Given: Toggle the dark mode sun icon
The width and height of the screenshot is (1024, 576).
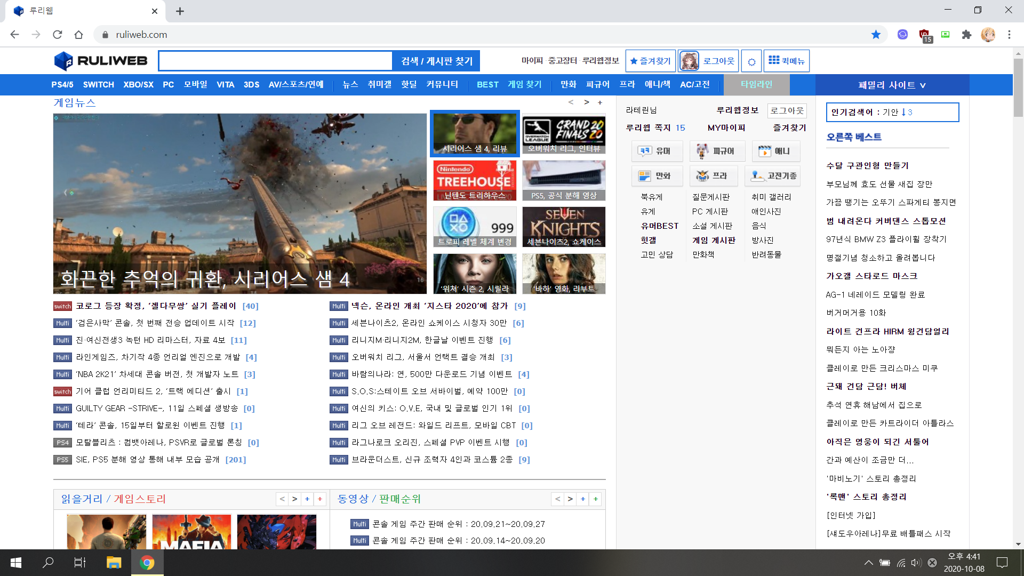Looking at the screenshot, I should pyautogui.click(x=751, y=61).
